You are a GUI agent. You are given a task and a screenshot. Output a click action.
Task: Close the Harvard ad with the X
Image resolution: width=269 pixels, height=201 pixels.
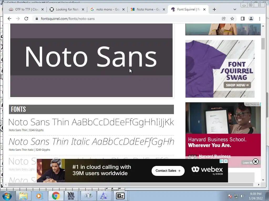point(255,161)
